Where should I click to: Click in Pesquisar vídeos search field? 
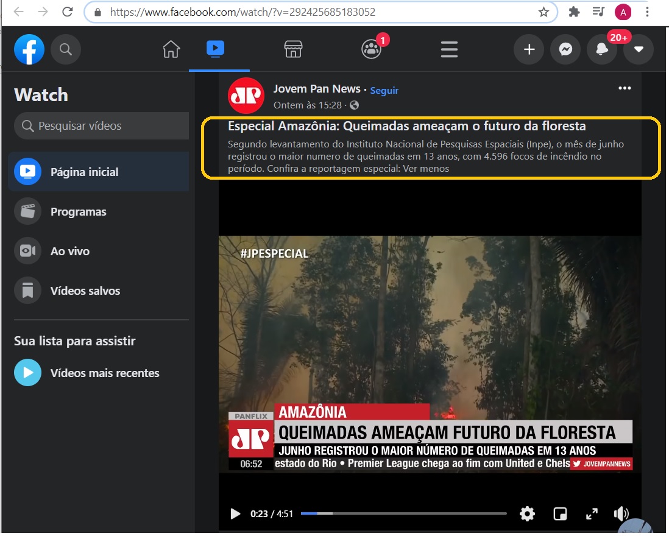pyautogui.click(x=102, y=126)
